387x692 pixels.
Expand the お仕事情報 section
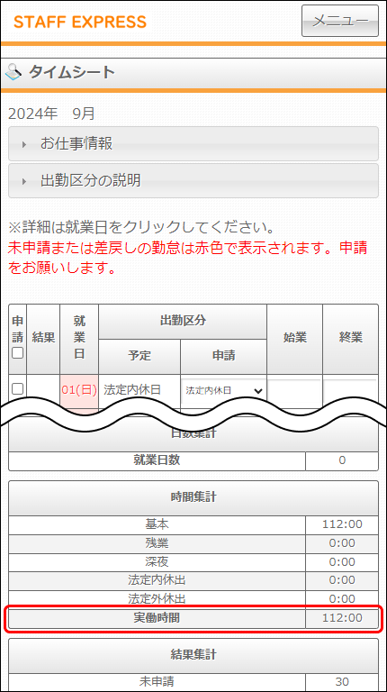pyautogui.click(x=193, y=144)
